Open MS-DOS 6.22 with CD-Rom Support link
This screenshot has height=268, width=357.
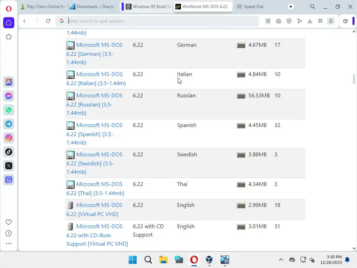pos(97,235)
